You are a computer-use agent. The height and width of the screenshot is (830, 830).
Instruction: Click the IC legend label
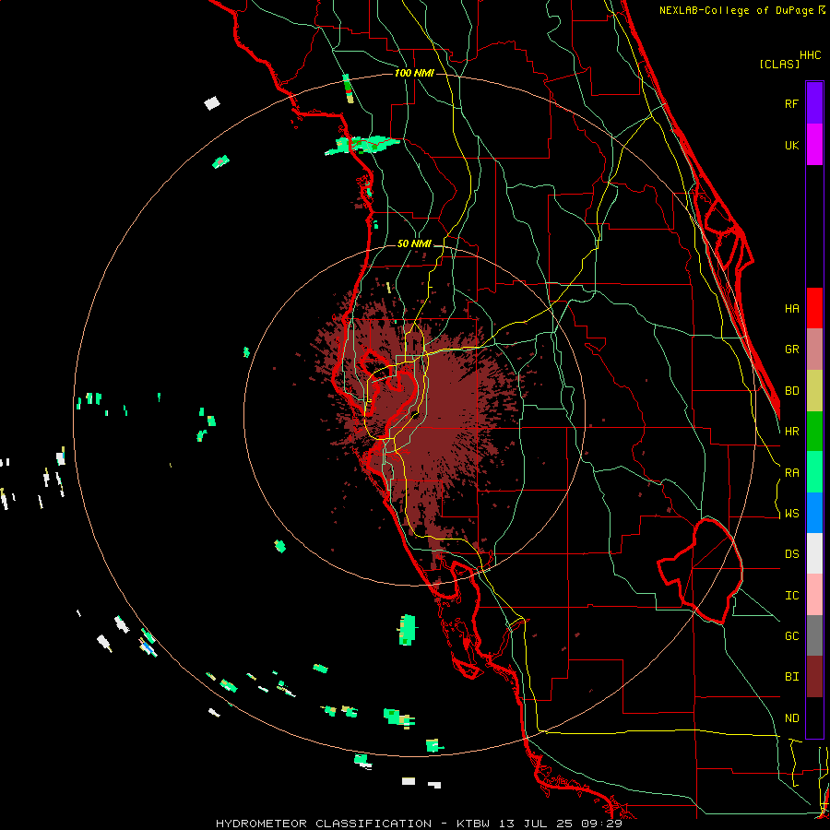click(791, 596)
